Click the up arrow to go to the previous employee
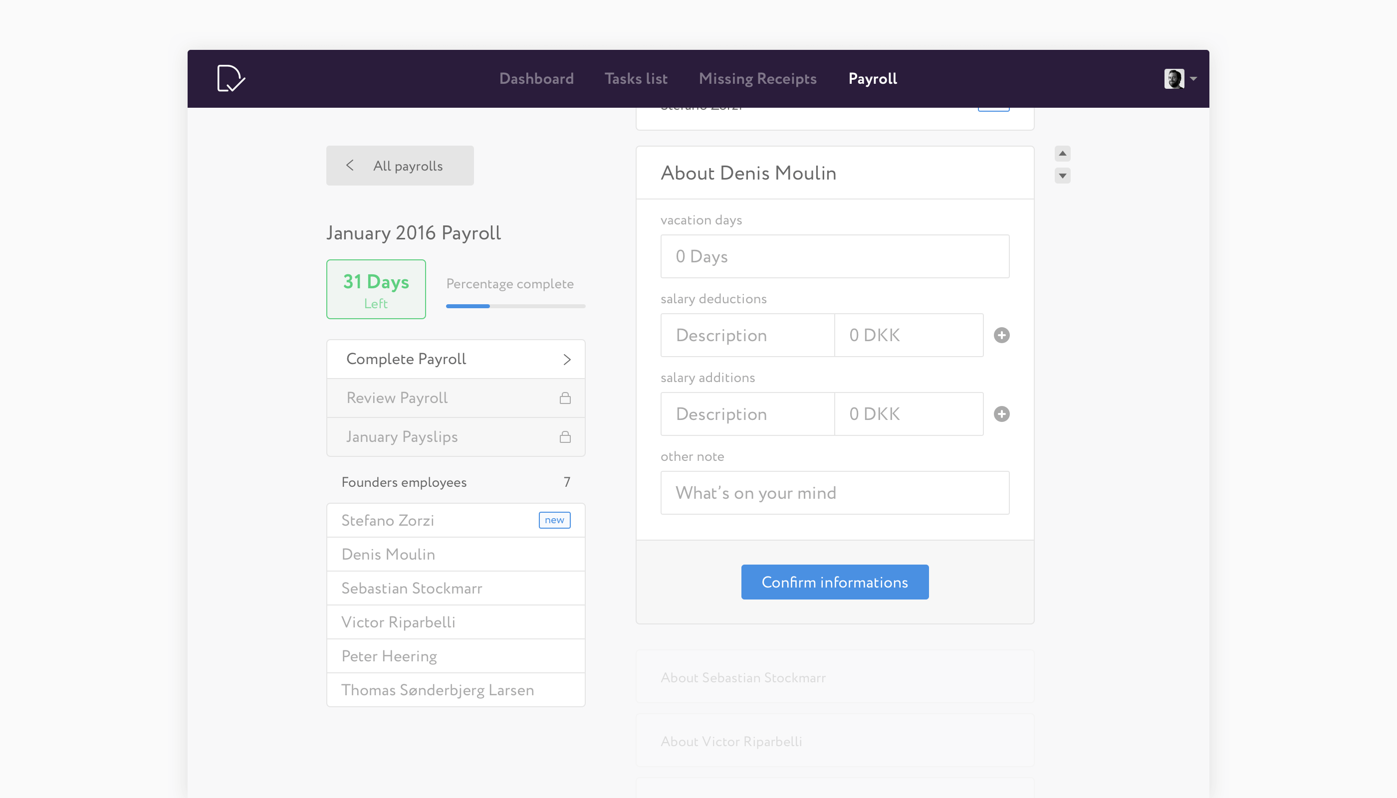Viewport: 1397px width, 798px height. (1062, 154)
